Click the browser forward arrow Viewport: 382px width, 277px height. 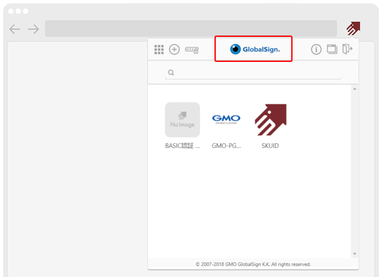[x=33, y=29]
